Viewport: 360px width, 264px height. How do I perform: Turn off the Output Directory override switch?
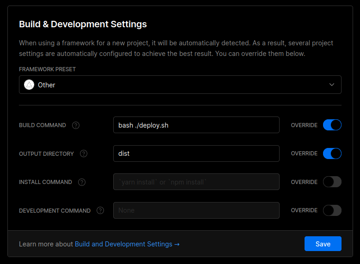[332, 153]
